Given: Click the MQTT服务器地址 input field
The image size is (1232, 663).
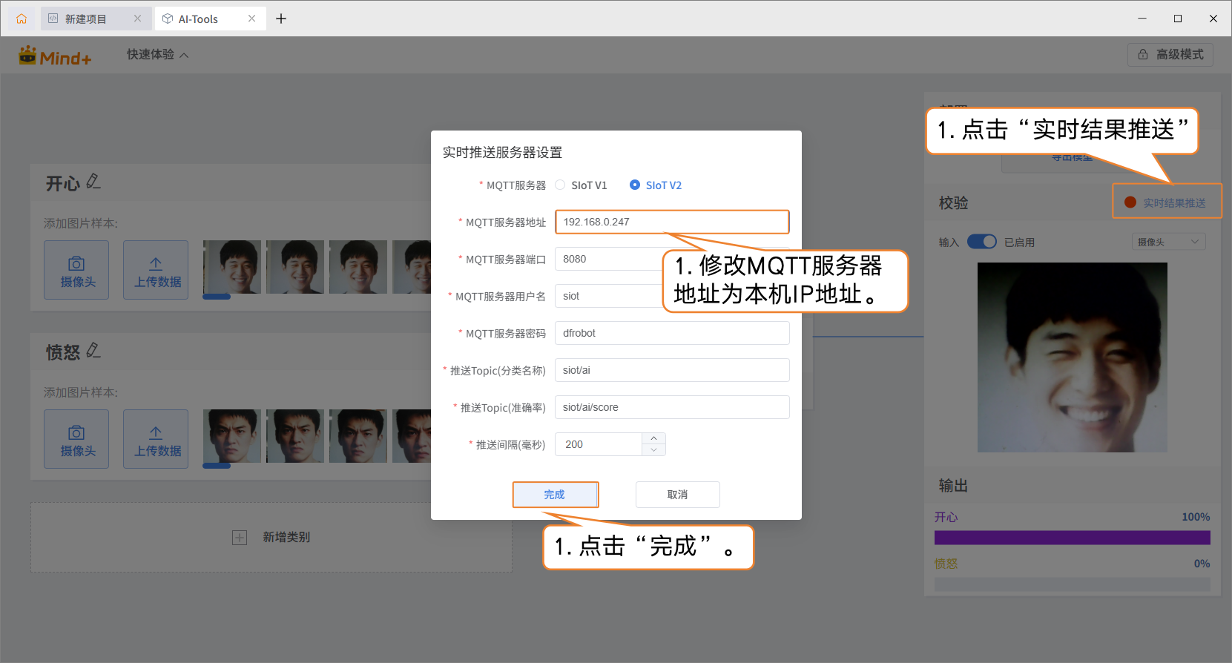Looking at the screenshot, I should click(671, 222).
